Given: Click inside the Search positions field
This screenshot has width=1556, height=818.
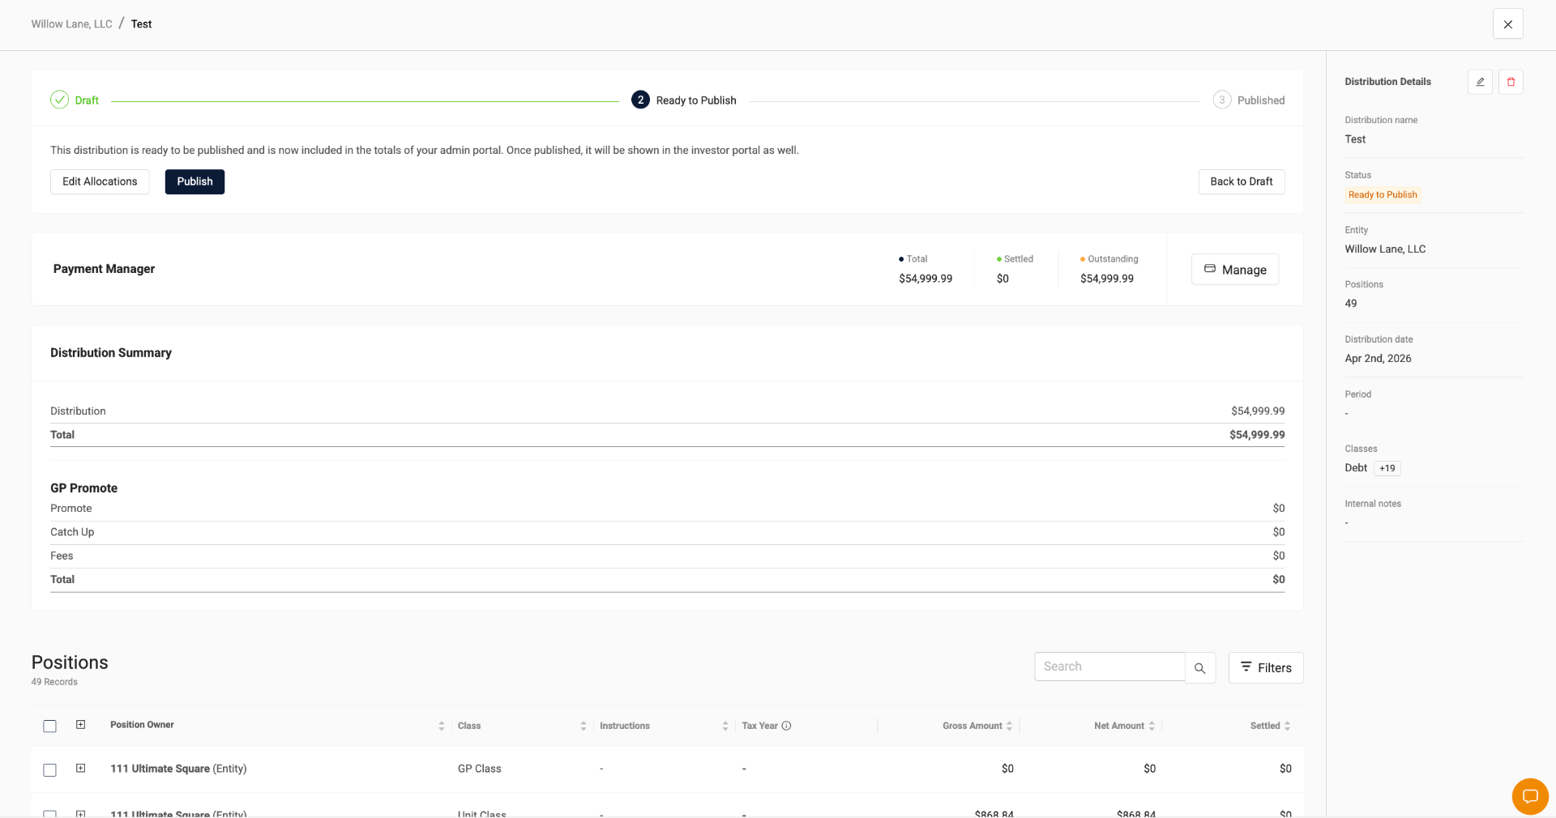Looking at the screenshot, I should [x=1109, y=666].
